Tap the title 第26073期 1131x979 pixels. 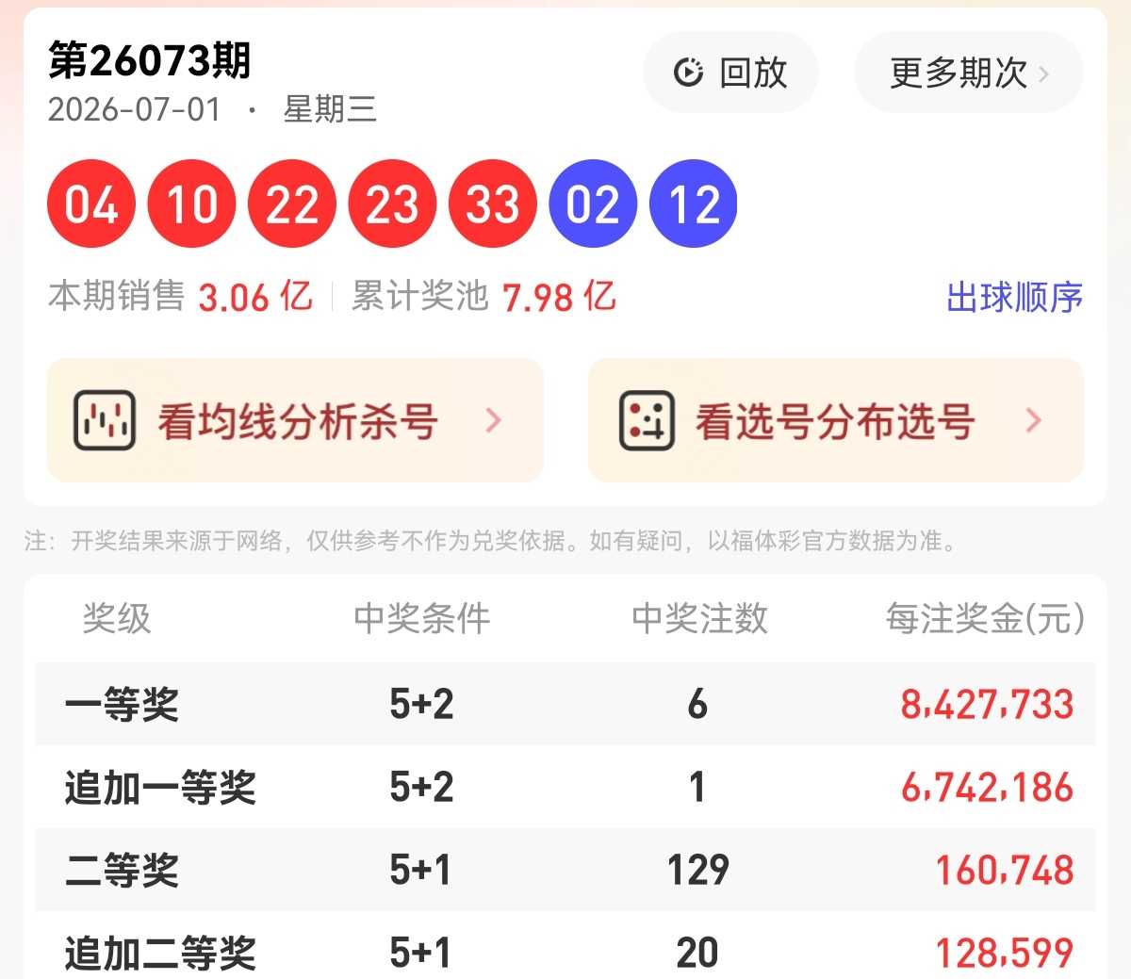[x=150, y=60]
